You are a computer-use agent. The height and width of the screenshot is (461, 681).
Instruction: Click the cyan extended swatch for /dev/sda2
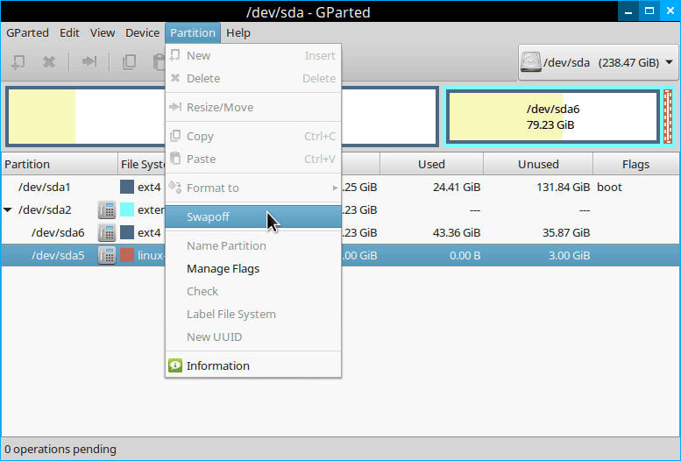point(127,209)
